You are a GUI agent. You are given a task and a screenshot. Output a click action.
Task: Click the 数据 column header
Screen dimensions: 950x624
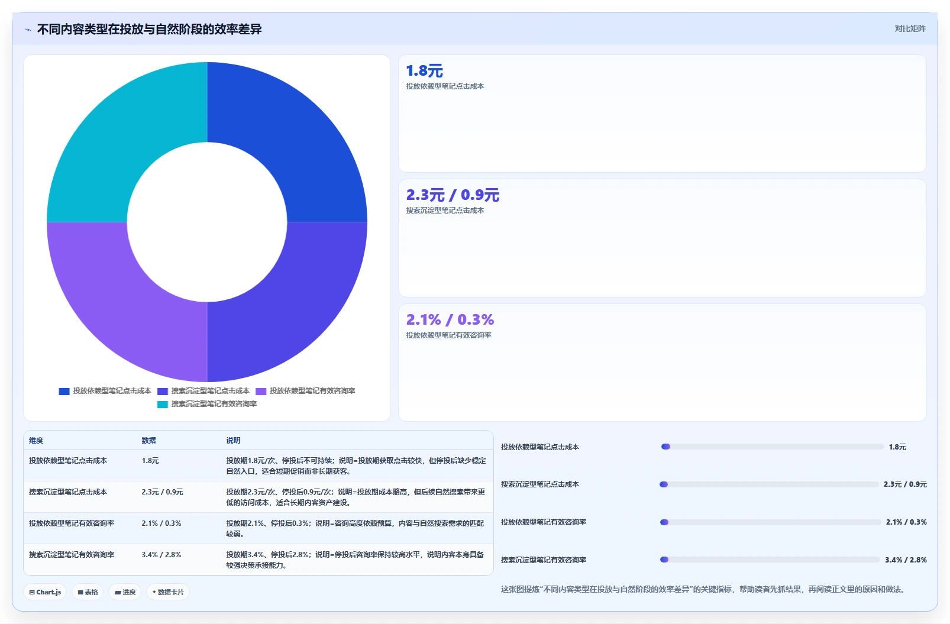coord(148,441)
